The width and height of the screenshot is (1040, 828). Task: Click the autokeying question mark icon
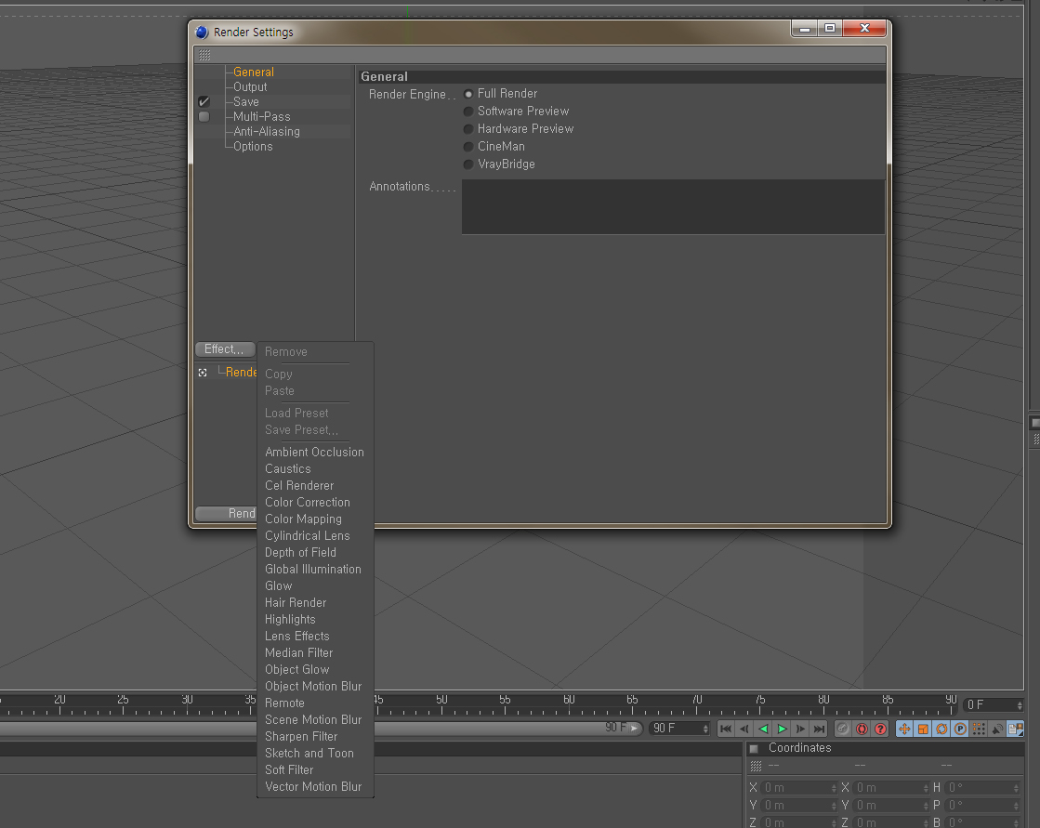[x=880, y=729]
